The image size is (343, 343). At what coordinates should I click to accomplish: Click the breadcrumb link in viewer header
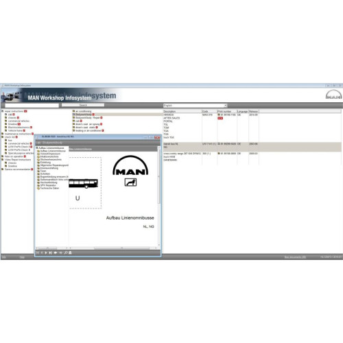[80, 149]
